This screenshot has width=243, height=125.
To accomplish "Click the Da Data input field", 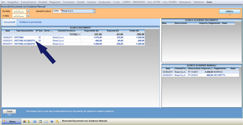I will [x=19, y=11].
